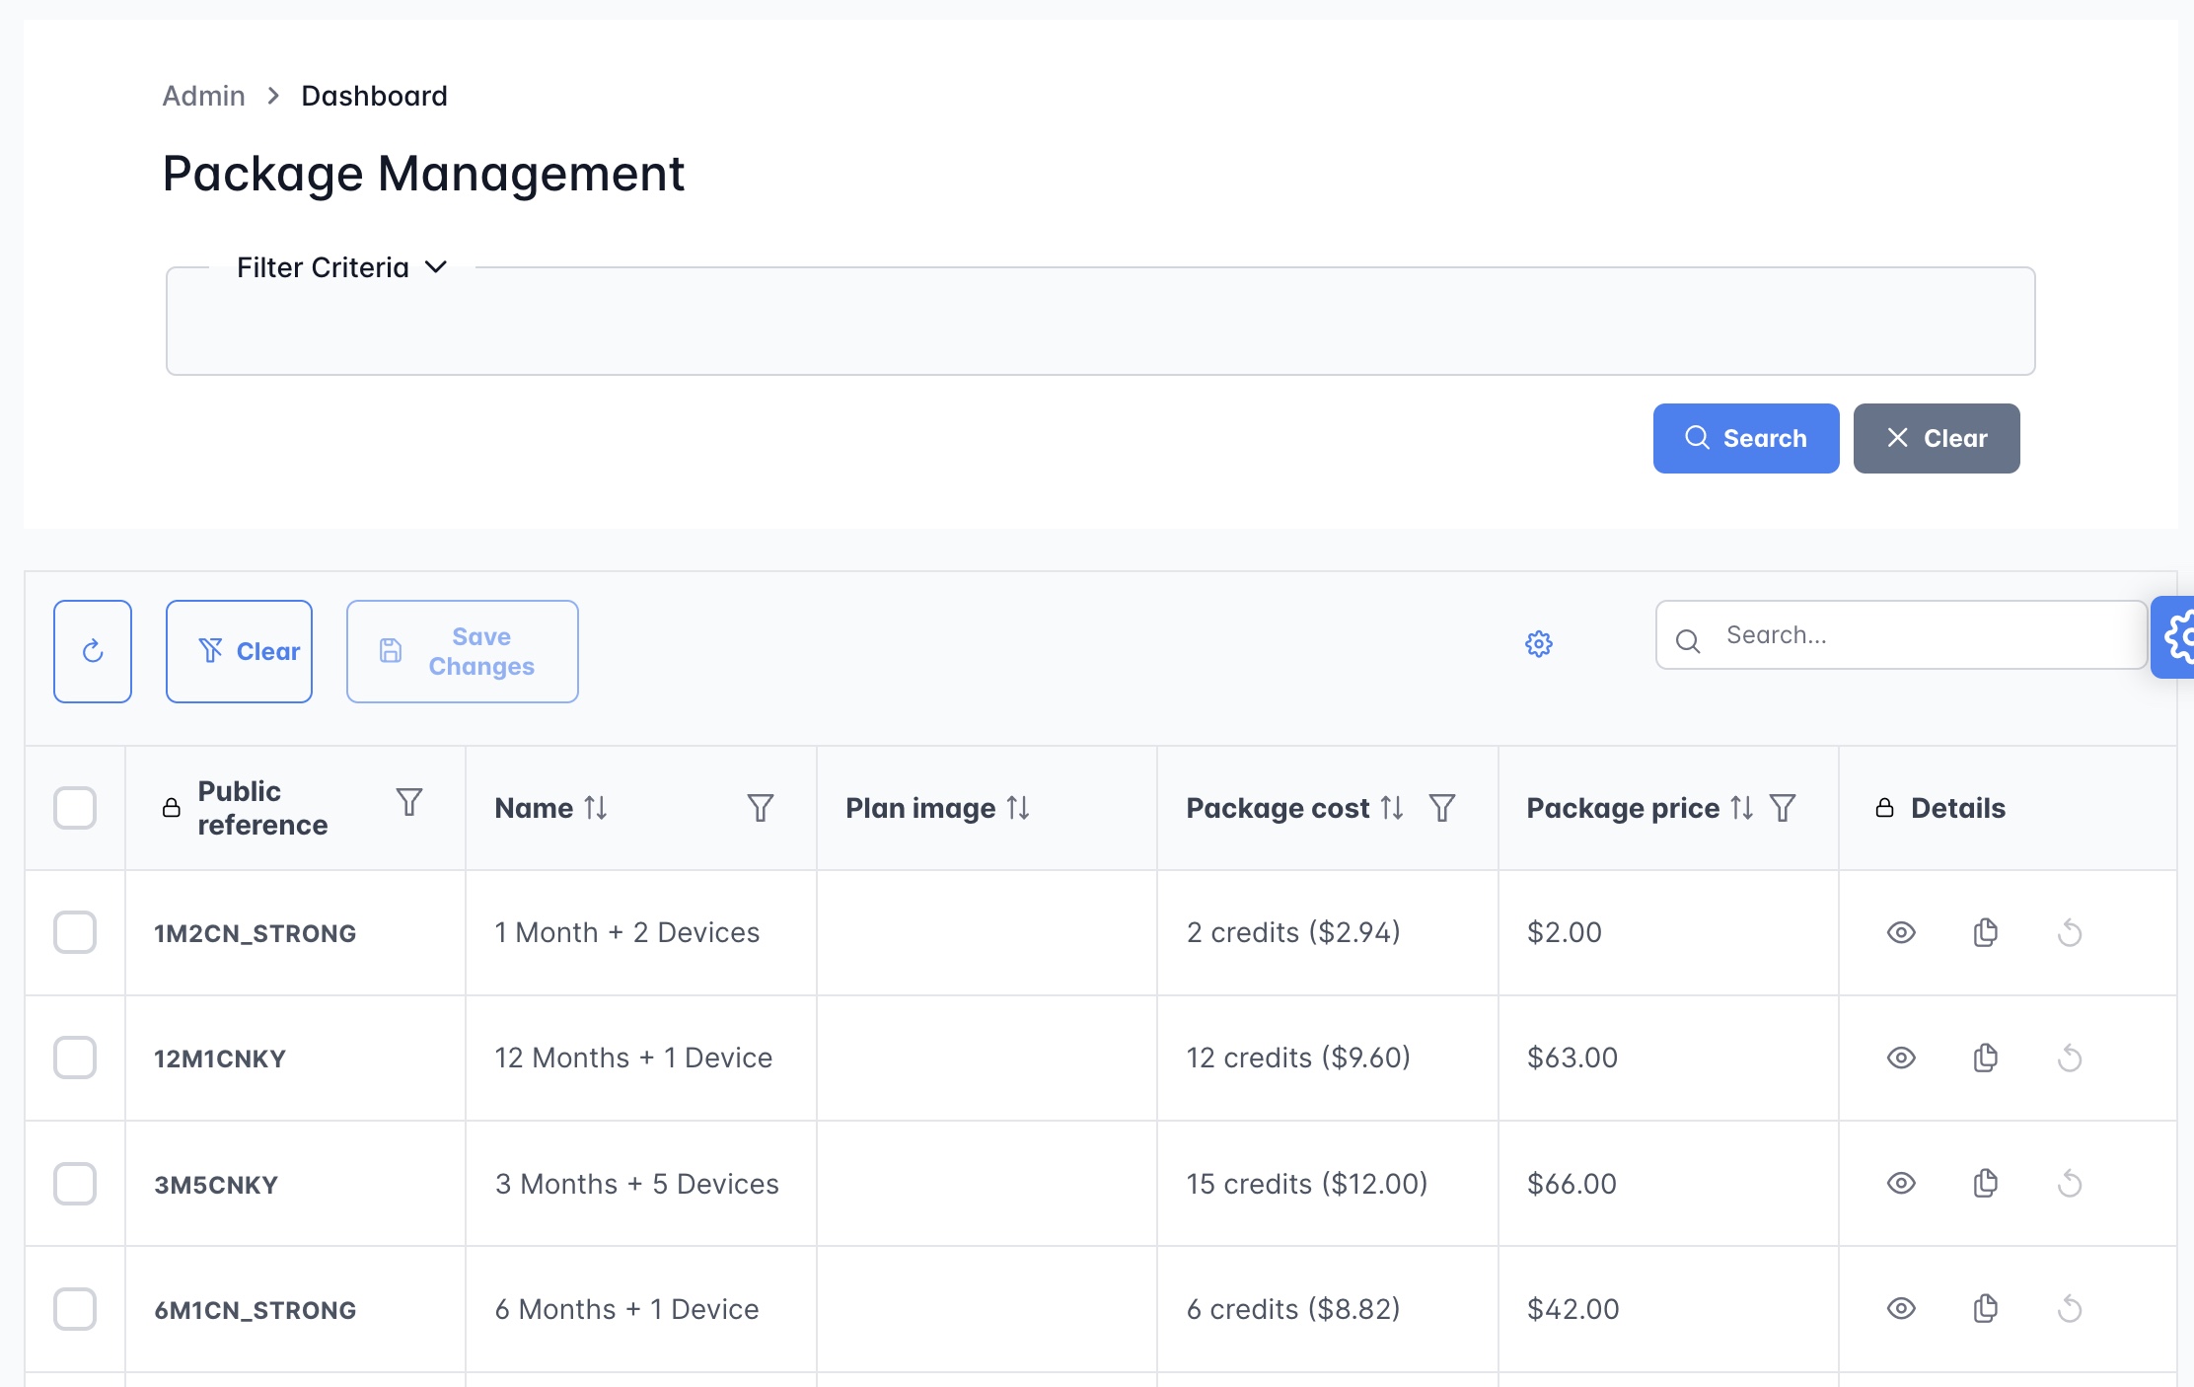Click the Public reference column header

click(x=295, y=808)
